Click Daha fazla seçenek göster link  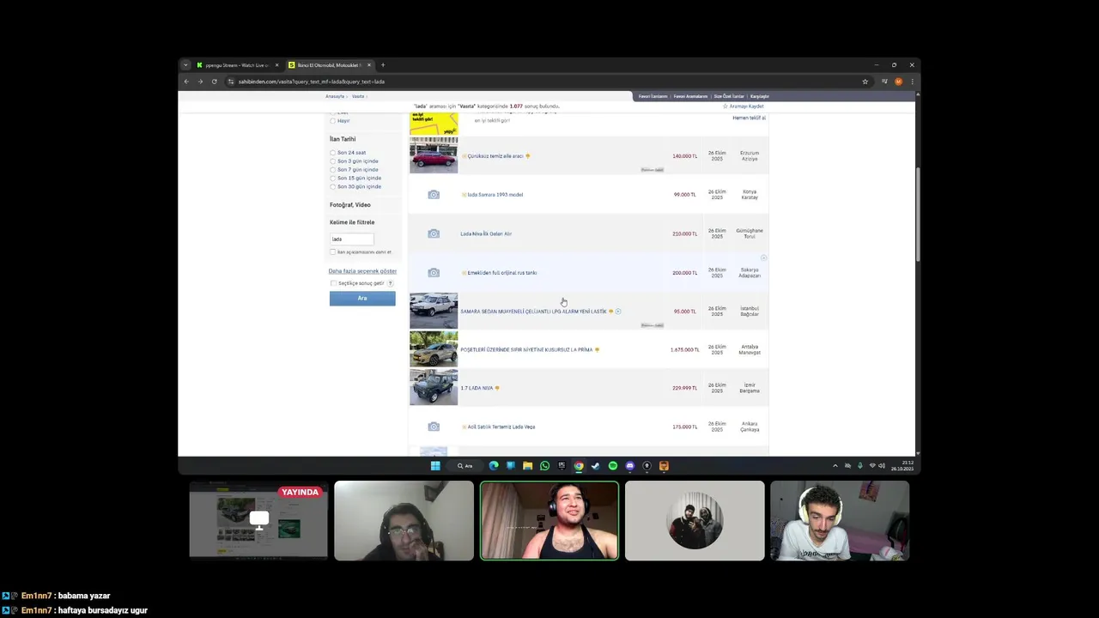pyautogui.click(x=362, y=271)
